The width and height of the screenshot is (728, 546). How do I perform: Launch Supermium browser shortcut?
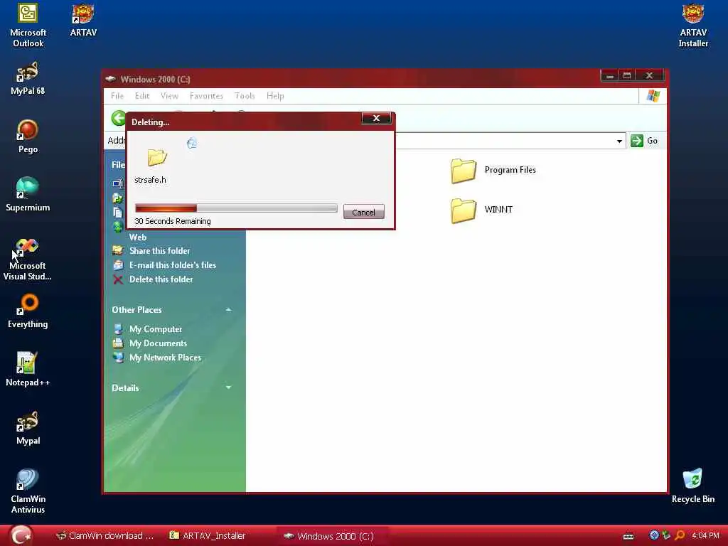[x=28, y=195]
